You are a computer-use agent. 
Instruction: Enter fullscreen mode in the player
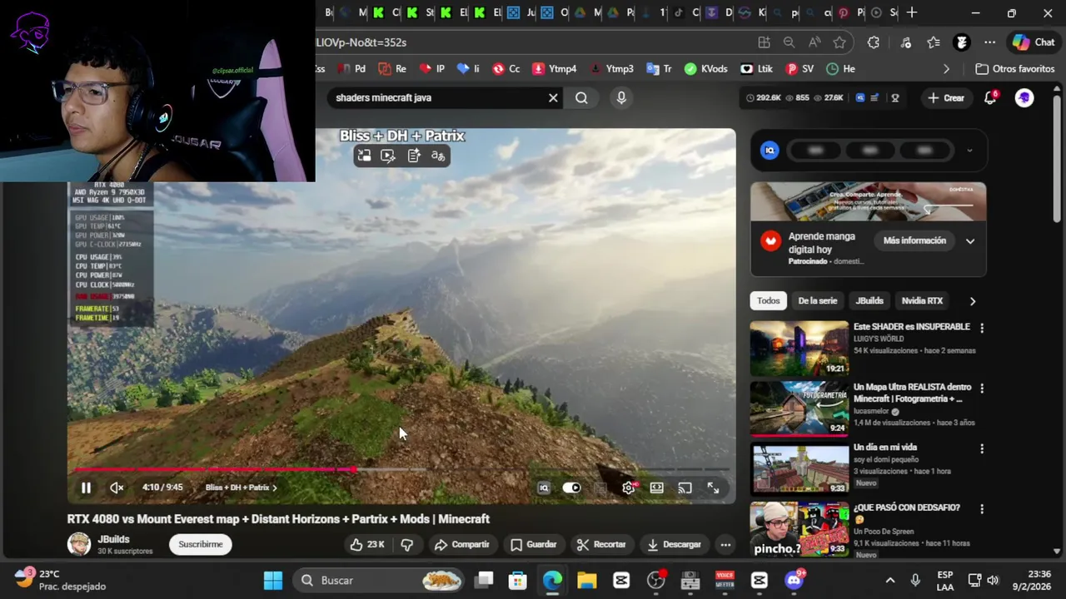[713, 488]
